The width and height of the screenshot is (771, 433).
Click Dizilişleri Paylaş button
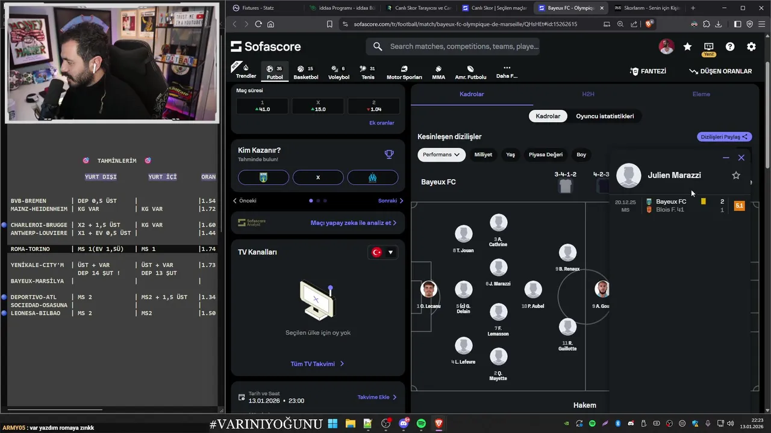[x=725, y=137]
